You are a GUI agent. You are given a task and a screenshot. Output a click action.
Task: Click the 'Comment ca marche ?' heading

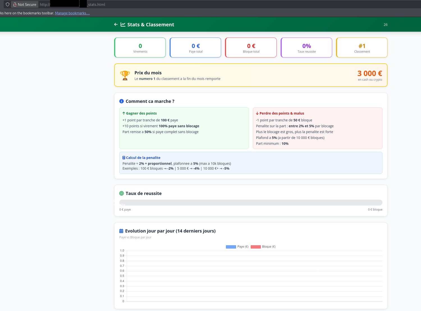pyautogui.click(x=150, y=101)
